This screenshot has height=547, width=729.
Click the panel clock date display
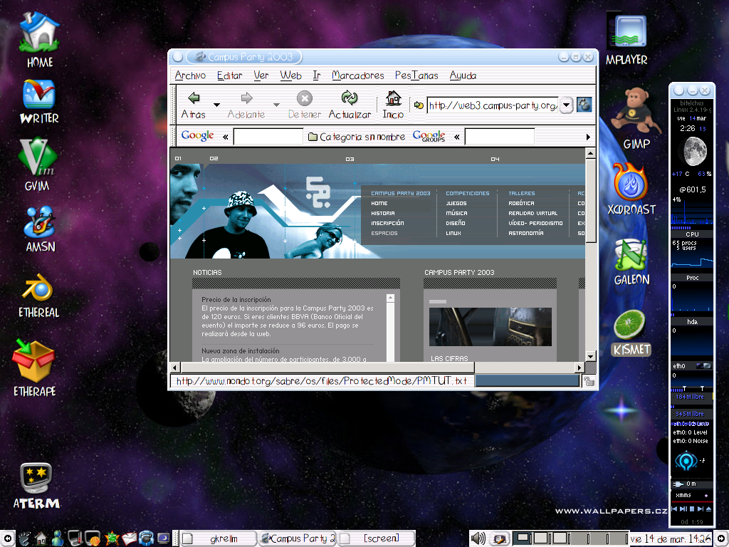(x=669, y=538)
